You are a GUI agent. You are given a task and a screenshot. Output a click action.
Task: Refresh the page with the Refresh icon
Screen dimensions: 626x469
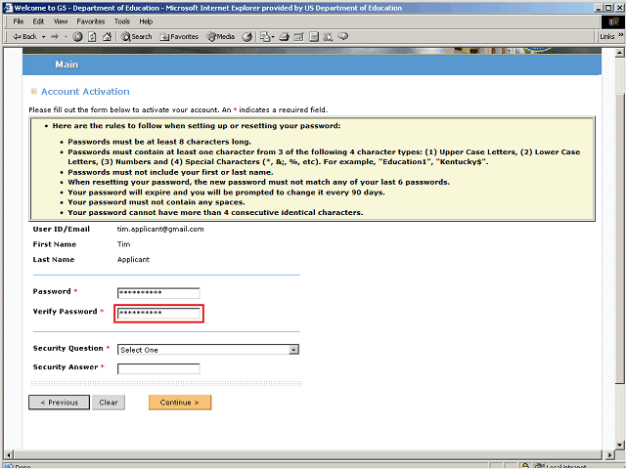coord(92,37)
